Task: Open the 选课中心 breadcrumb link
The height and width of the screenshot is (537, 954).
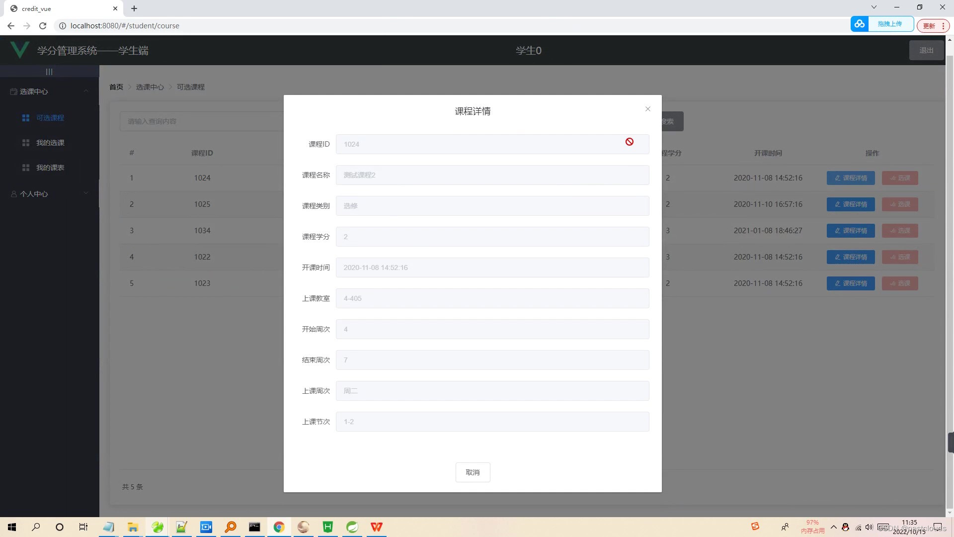Action: tap(150, 87)
